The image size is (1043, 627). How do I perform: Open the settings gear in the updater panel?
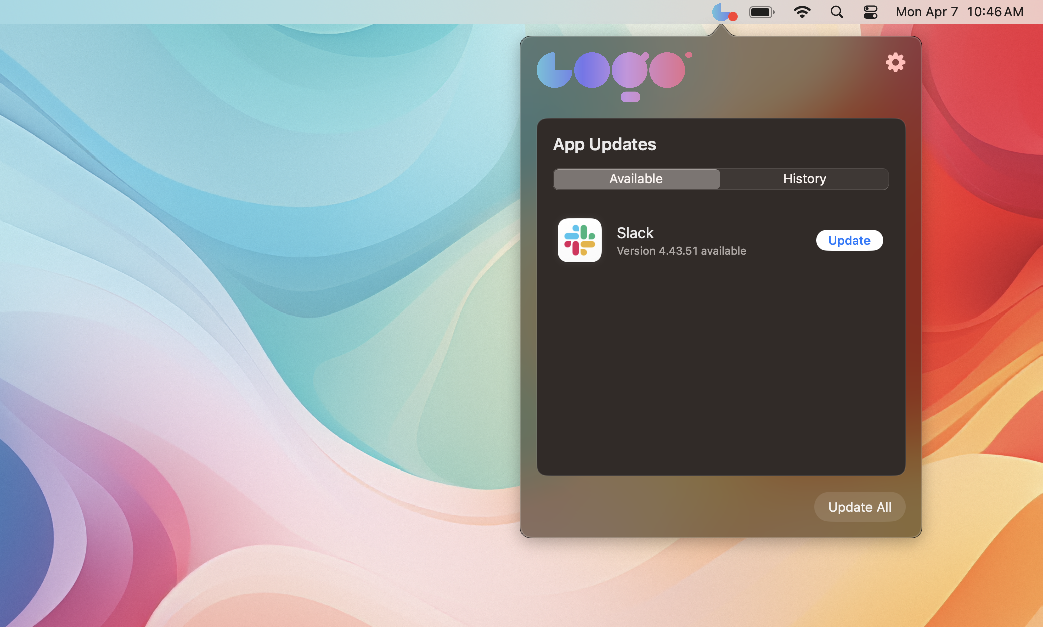point(896,62)
